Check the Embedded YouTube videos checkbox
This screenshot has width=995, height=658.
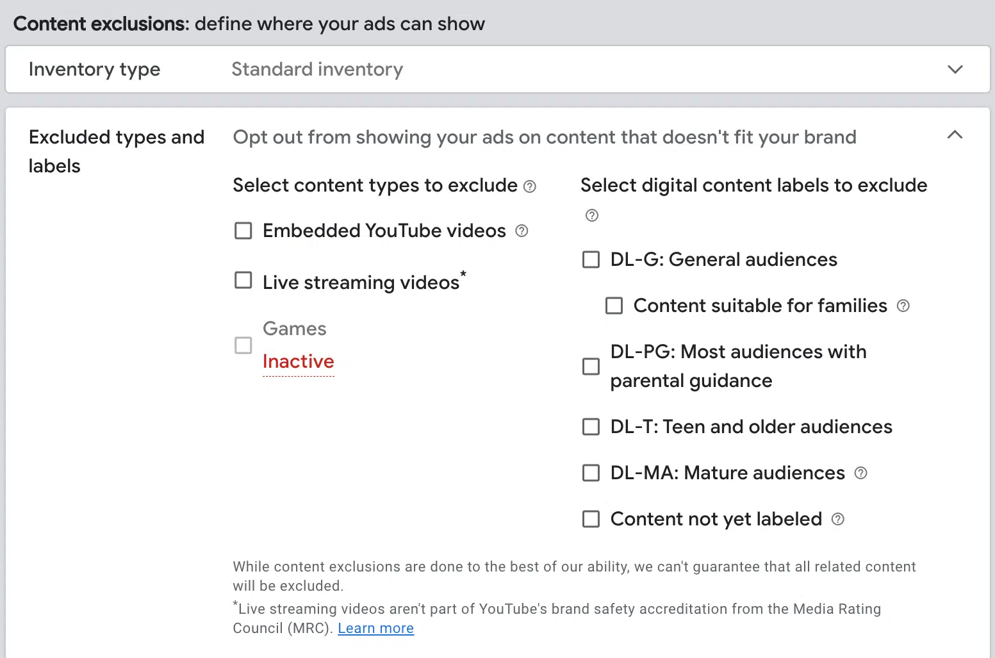click(x=243, y=231)
